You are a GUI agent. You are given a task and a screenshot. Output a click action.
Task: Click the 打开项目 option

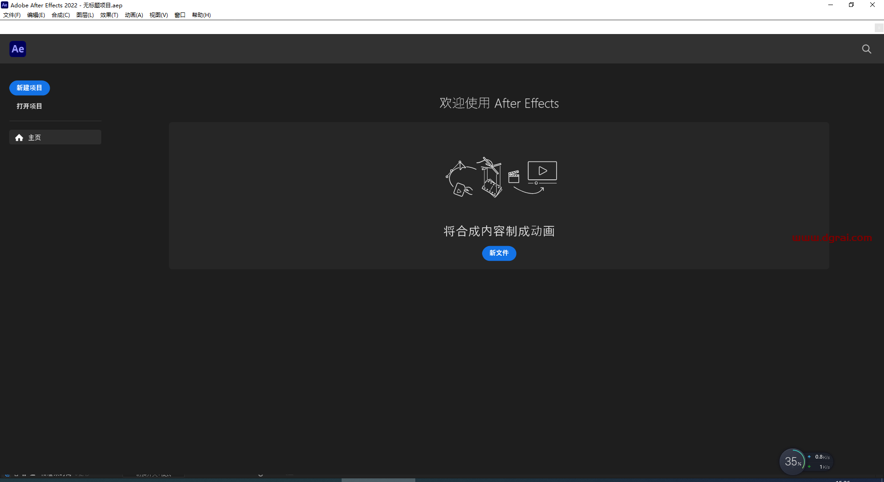(29, 106)
